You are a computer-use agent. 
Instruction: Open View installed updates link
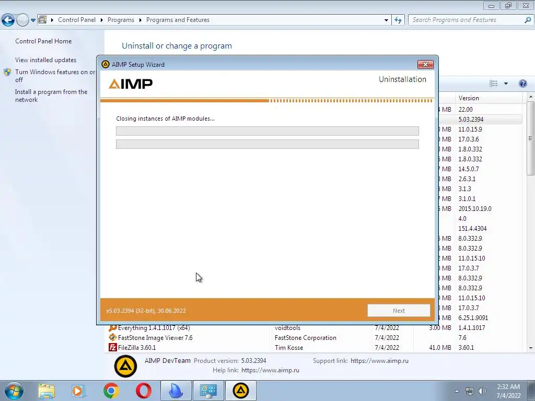coord(46,60)
